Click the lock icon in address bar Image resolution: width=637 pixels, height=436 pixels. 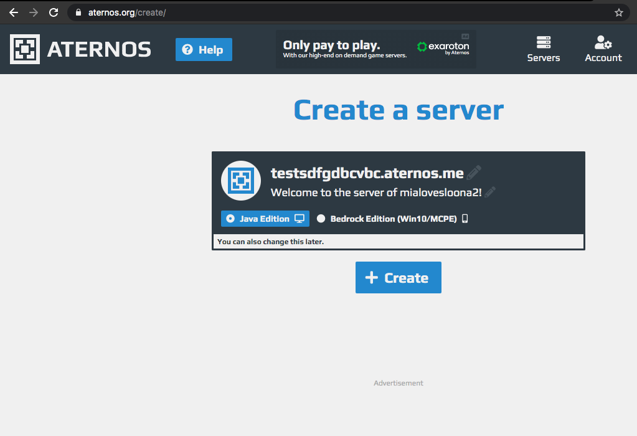(78, 12)
